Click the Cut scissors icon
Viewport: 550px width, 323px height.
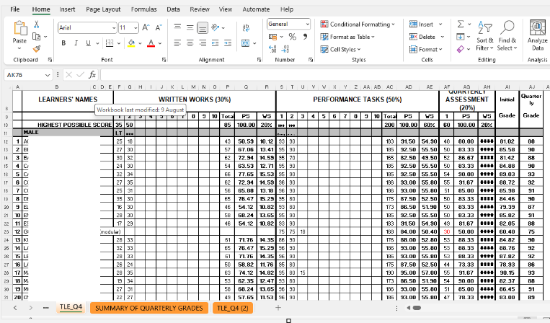37,25
